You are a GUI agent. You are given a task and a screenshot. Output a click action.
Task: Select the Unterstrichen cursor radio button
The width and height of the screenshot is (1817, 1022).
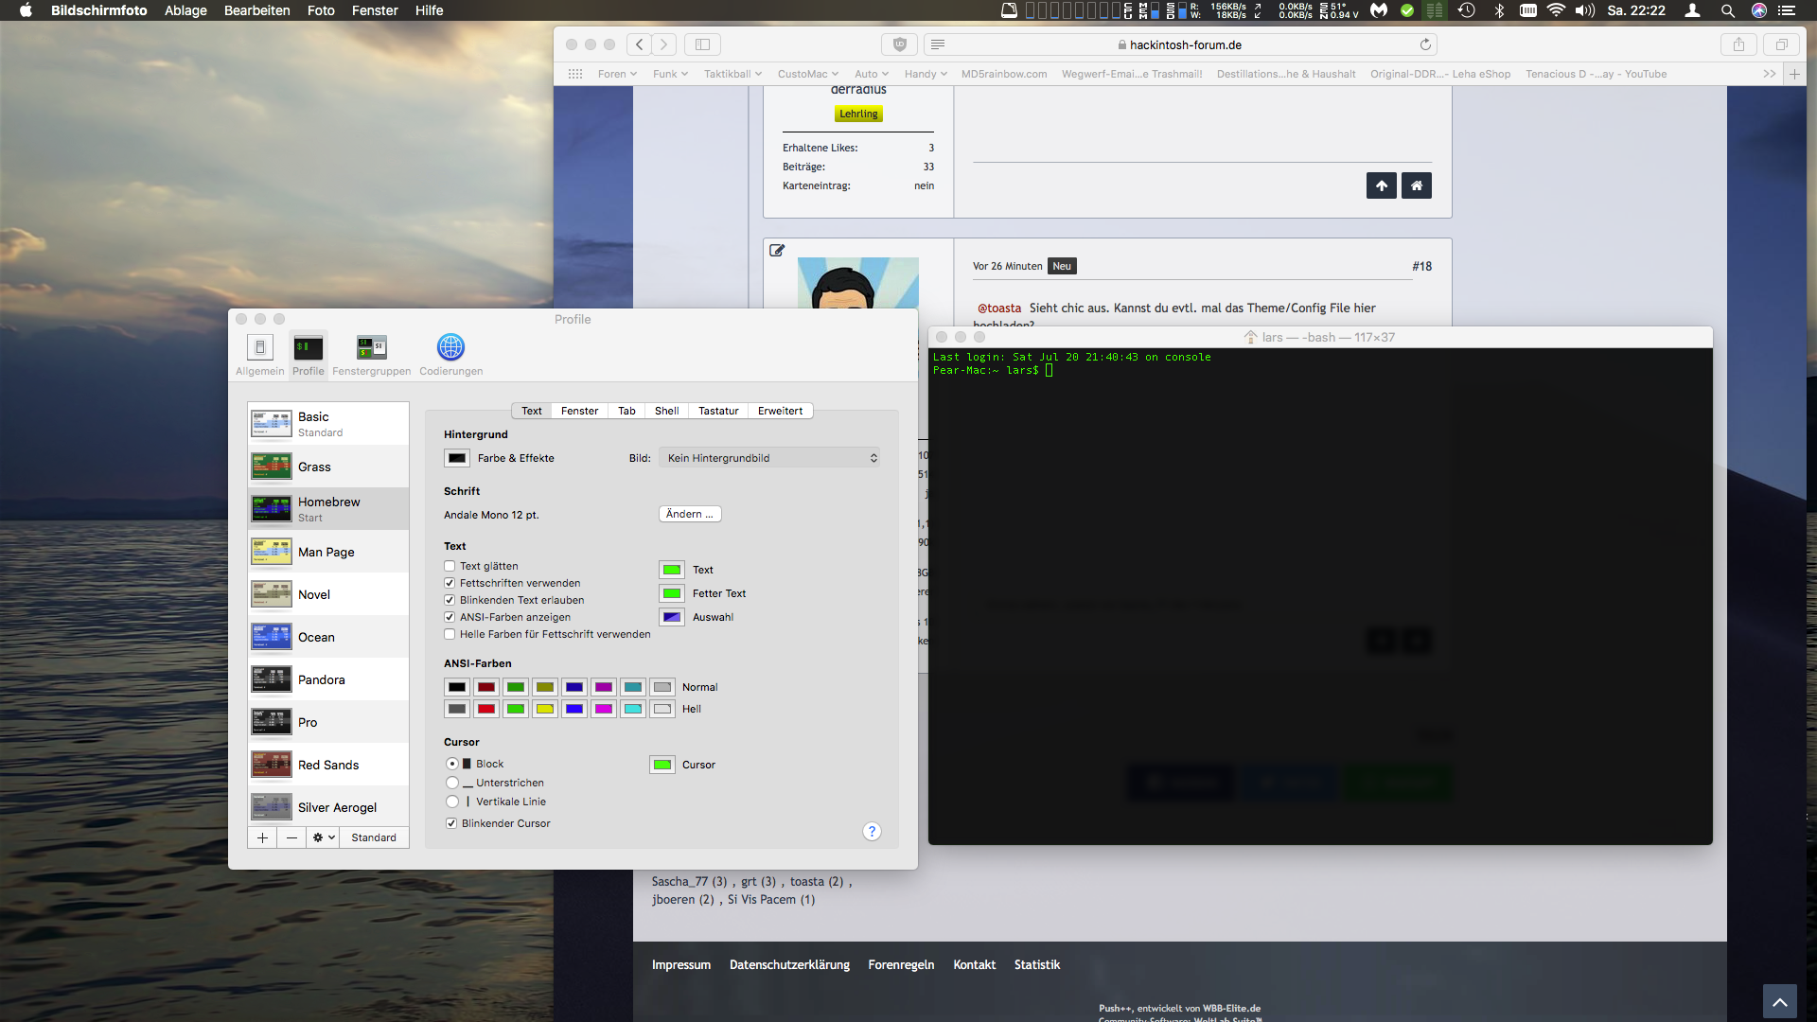(452, 783)
